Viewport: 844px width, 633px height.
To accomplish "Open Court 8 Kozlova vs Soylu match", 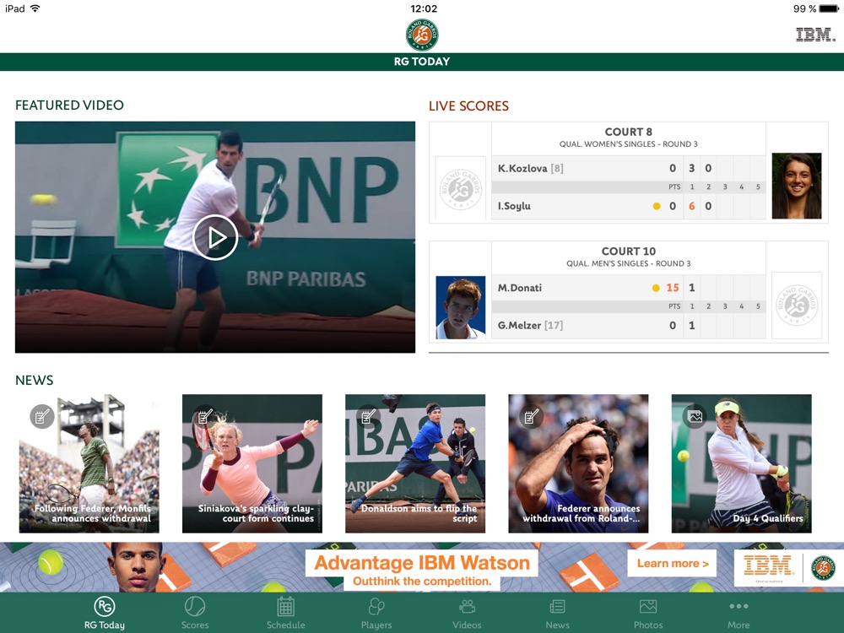I will point(628,173).
